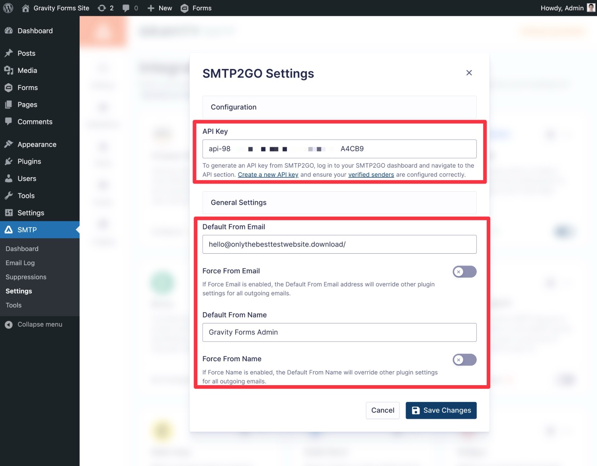The image size is (597, 466).
Task: Click the SMTP2GO Settings title
Action: point(258,73)
